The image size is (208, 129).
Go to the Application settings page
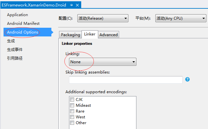pyautogui.click(x=17, y=15)
